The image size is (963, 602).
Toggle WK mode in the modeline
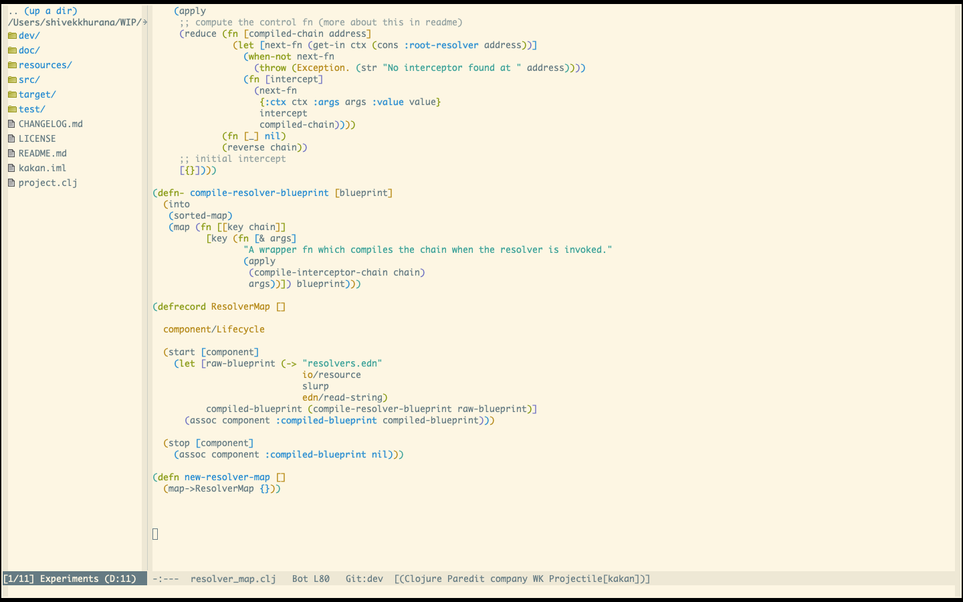tap(538, 579)
